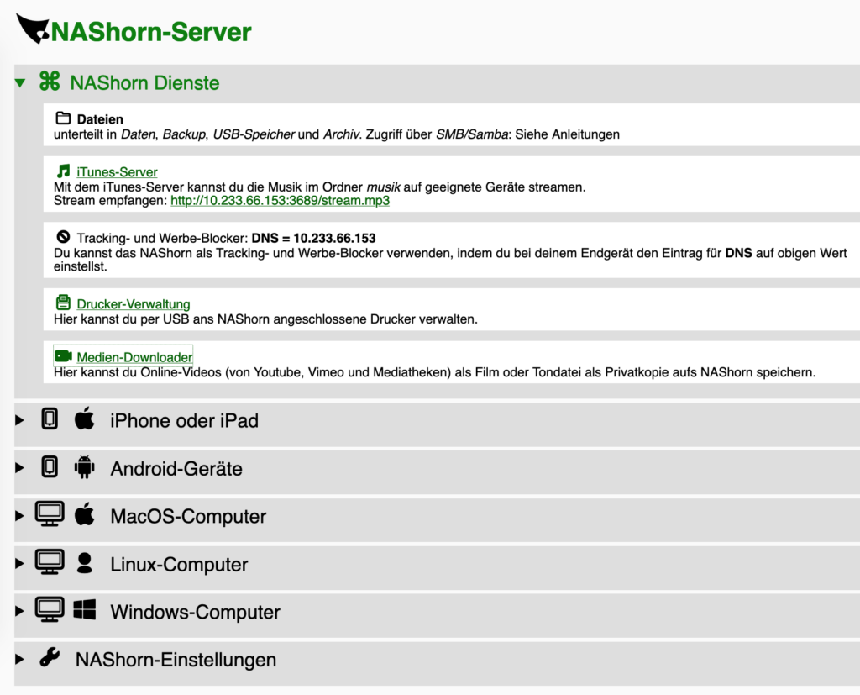
Task: Click the Dateien label
Action: (x=100, y=119)
